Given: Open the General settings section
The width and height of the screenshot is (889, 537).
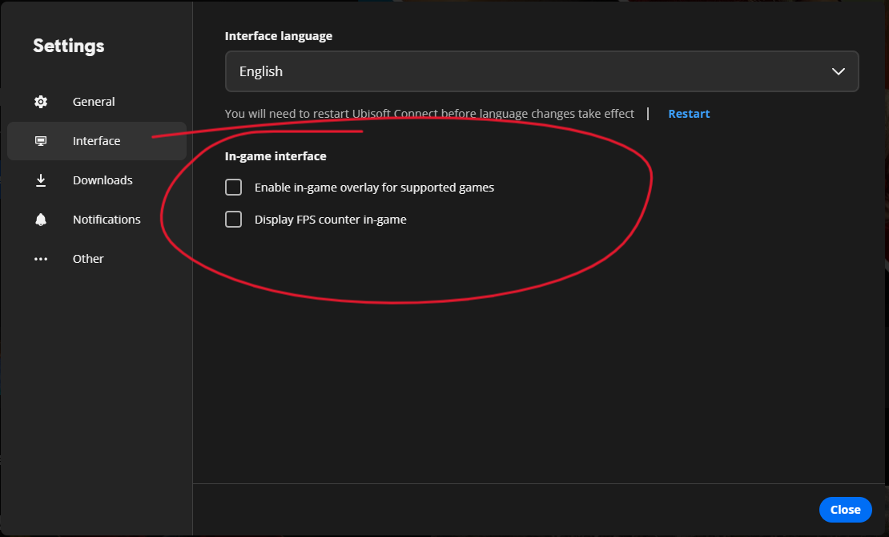Looking at the screenshot, I should tap(94, 102).
